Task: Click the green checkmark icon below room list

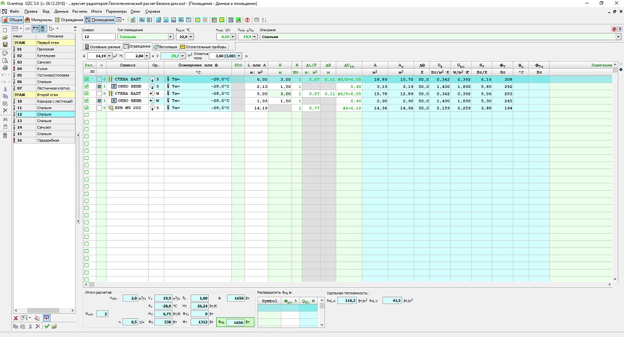Action: [47, 326]
